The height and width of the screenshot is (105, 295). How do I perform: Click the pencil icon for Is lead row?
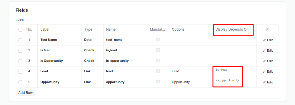click(264, 50)
